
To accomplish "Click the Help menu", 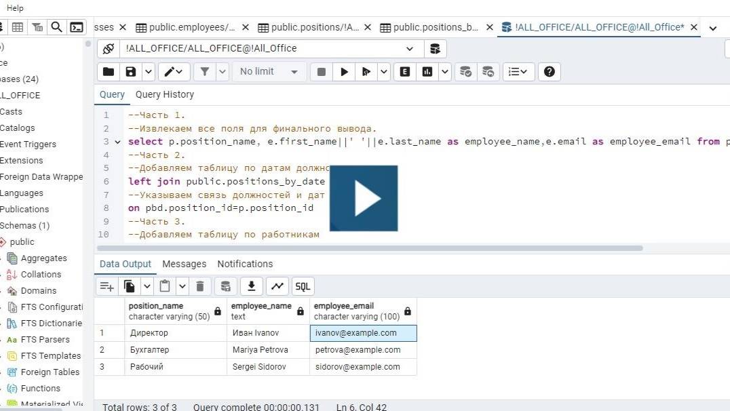I will (x=15, y=8).
